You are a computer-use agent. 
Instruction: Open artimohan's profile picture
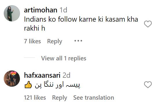tap(12, 13)
